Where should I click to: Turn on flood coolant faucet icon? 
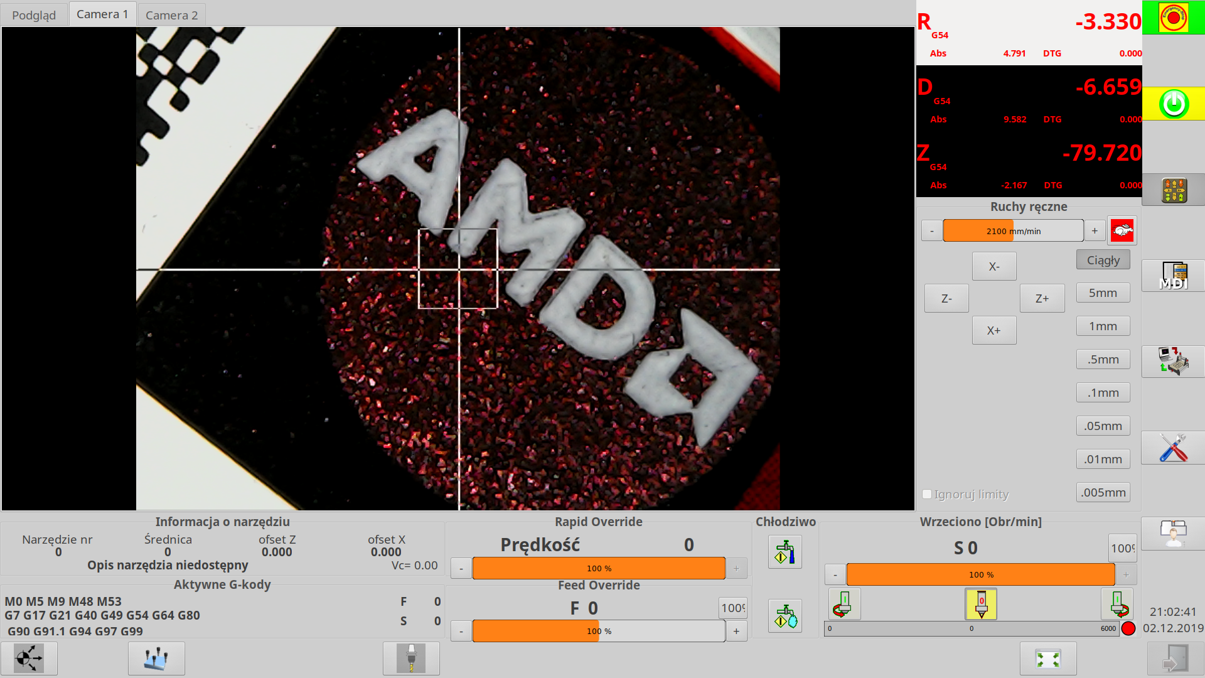(x=785, y=552)
